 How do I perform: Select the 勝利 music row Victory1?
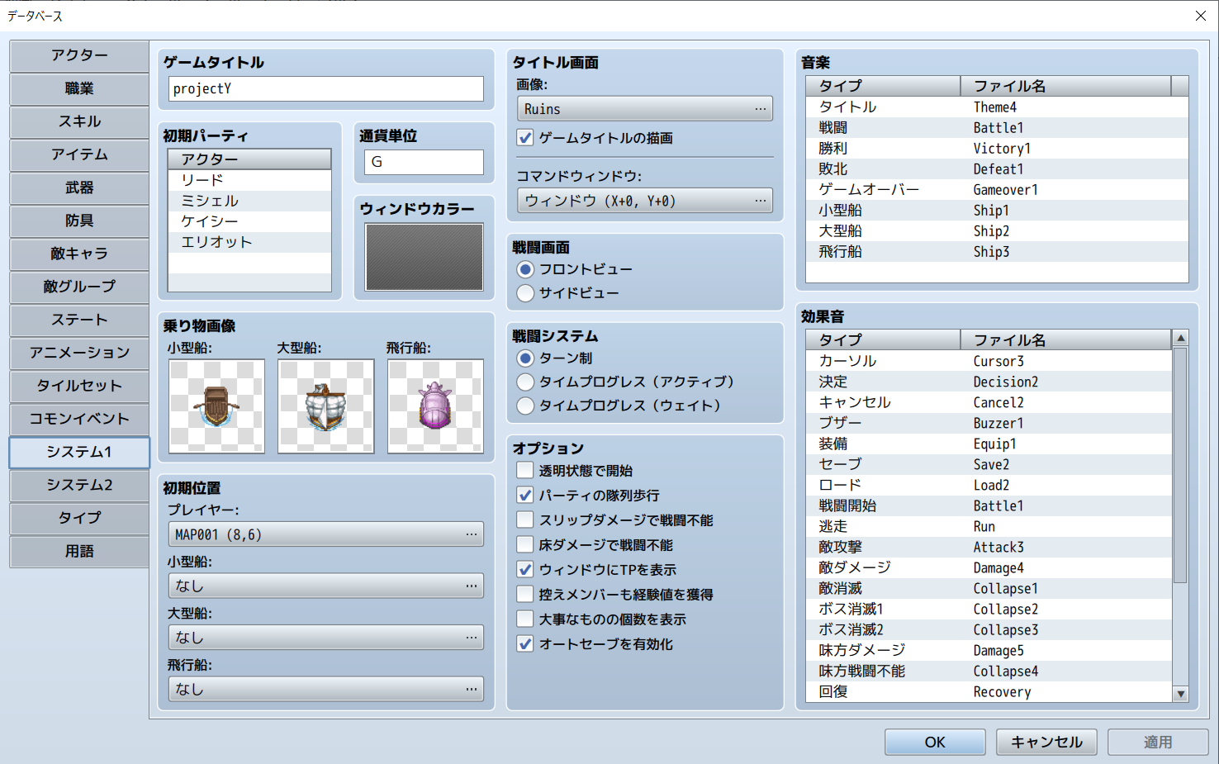pos(997,149)
